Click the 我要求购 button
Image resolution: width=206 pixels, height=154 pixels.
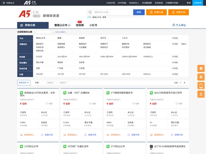coord(179,12)
